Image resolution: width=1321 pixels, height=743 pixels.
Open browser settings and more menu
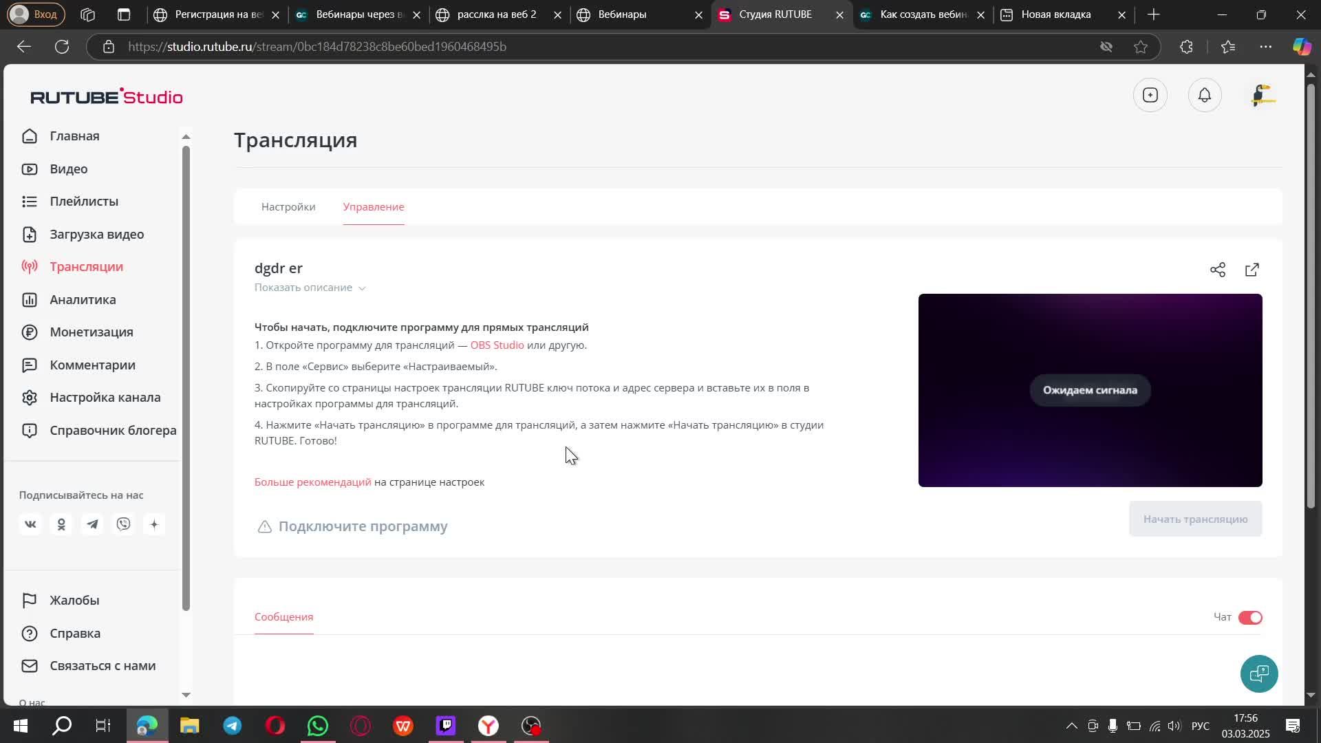pos(1265,47)
